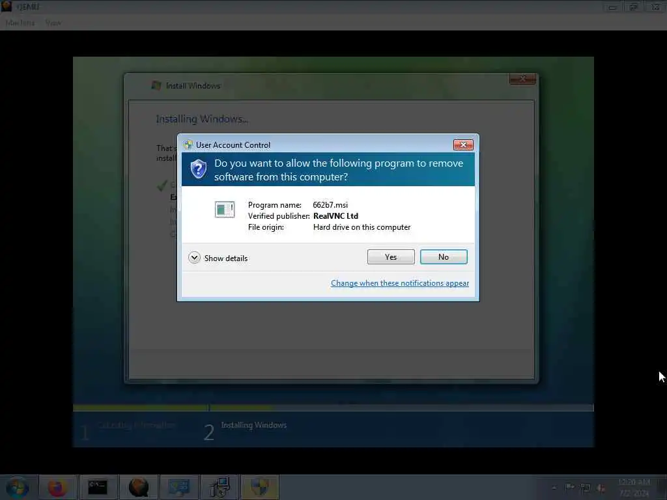Click the muted volume tray icon

click(601, 488)
